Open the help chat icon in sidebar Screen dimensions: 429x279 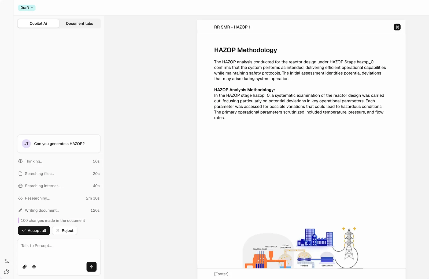click(7, 272)
